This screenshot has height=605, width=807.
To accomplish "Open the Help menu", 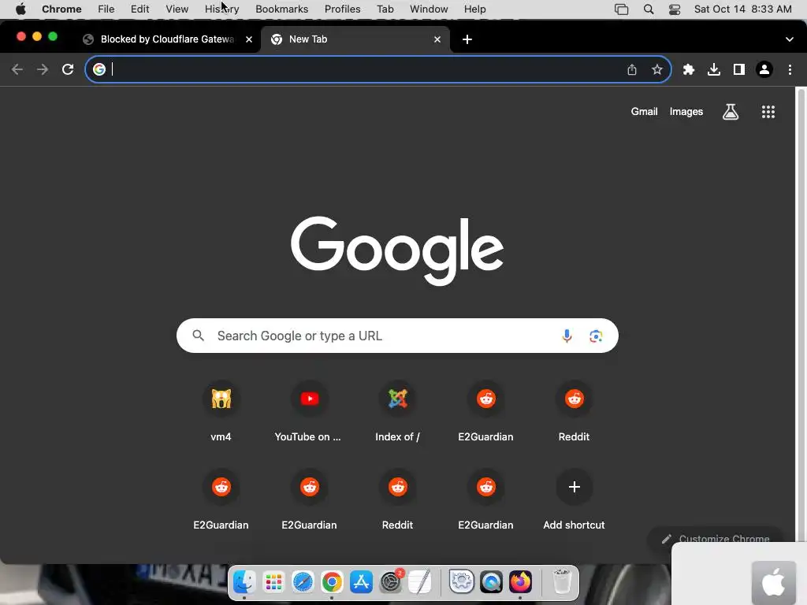I will click(x=474, y=9).
